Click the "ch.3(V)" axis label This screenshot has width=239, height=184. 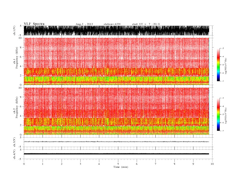tap(14, 142)
